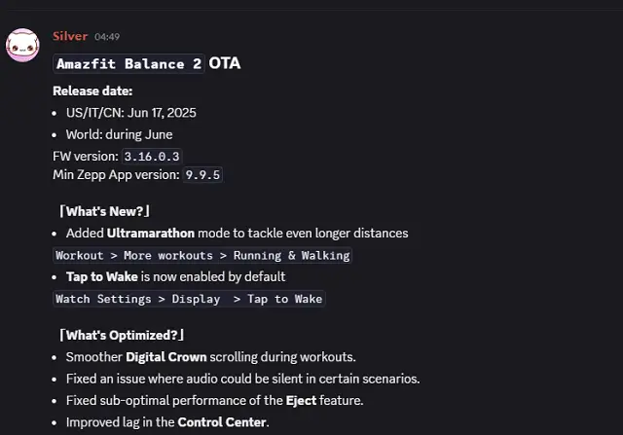Click the Workout > More workouts path code
Screen dimensions: 623x435
(x=202, y=255)
